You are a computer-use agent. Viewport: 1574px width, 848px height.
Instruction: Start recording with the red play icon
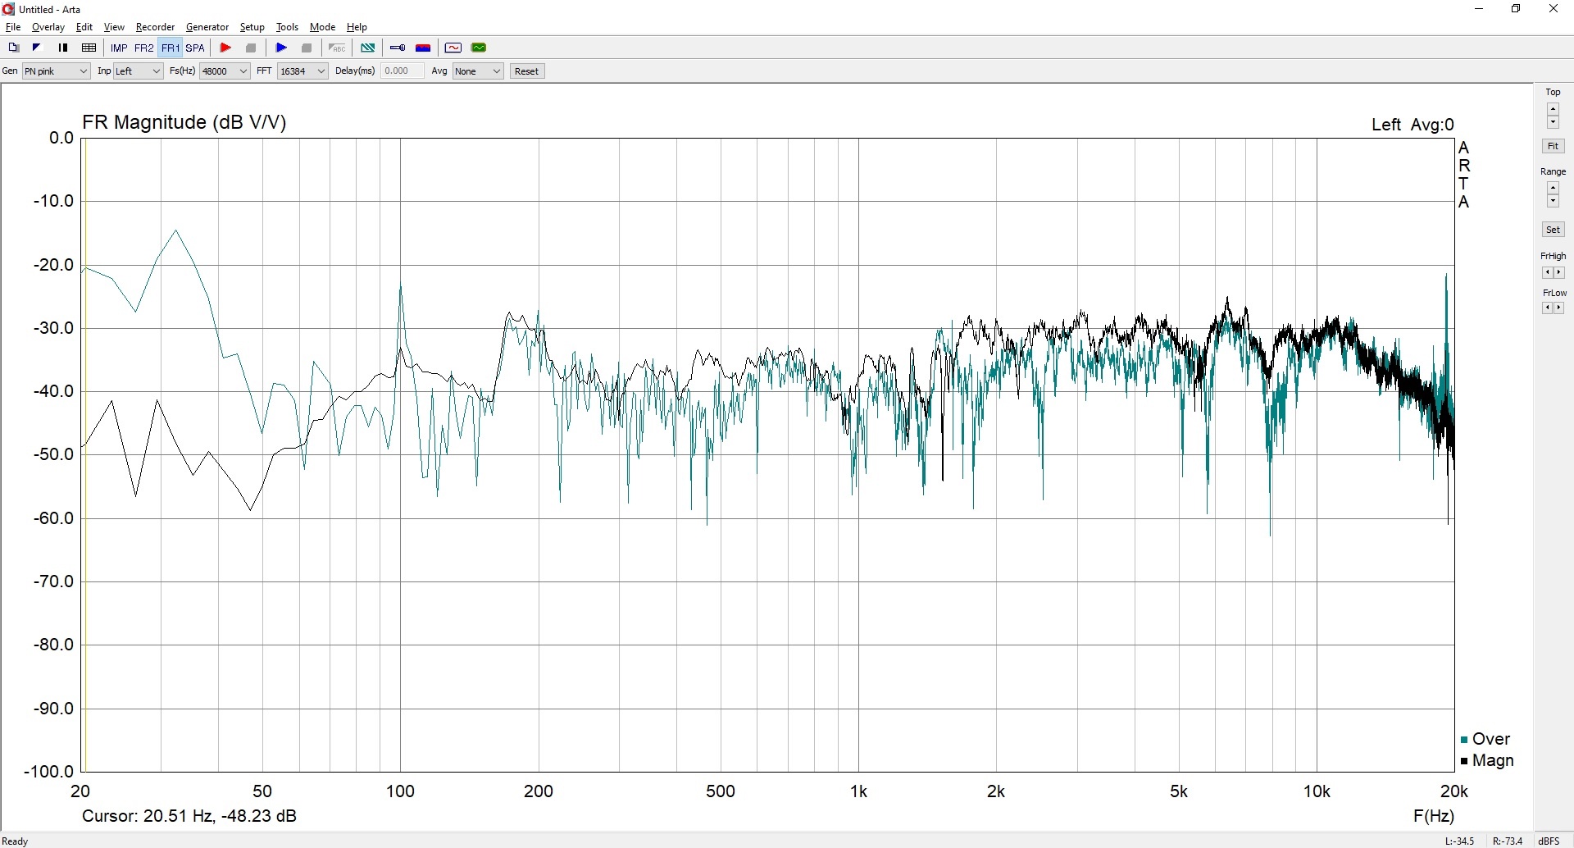(x=225, y=48)
